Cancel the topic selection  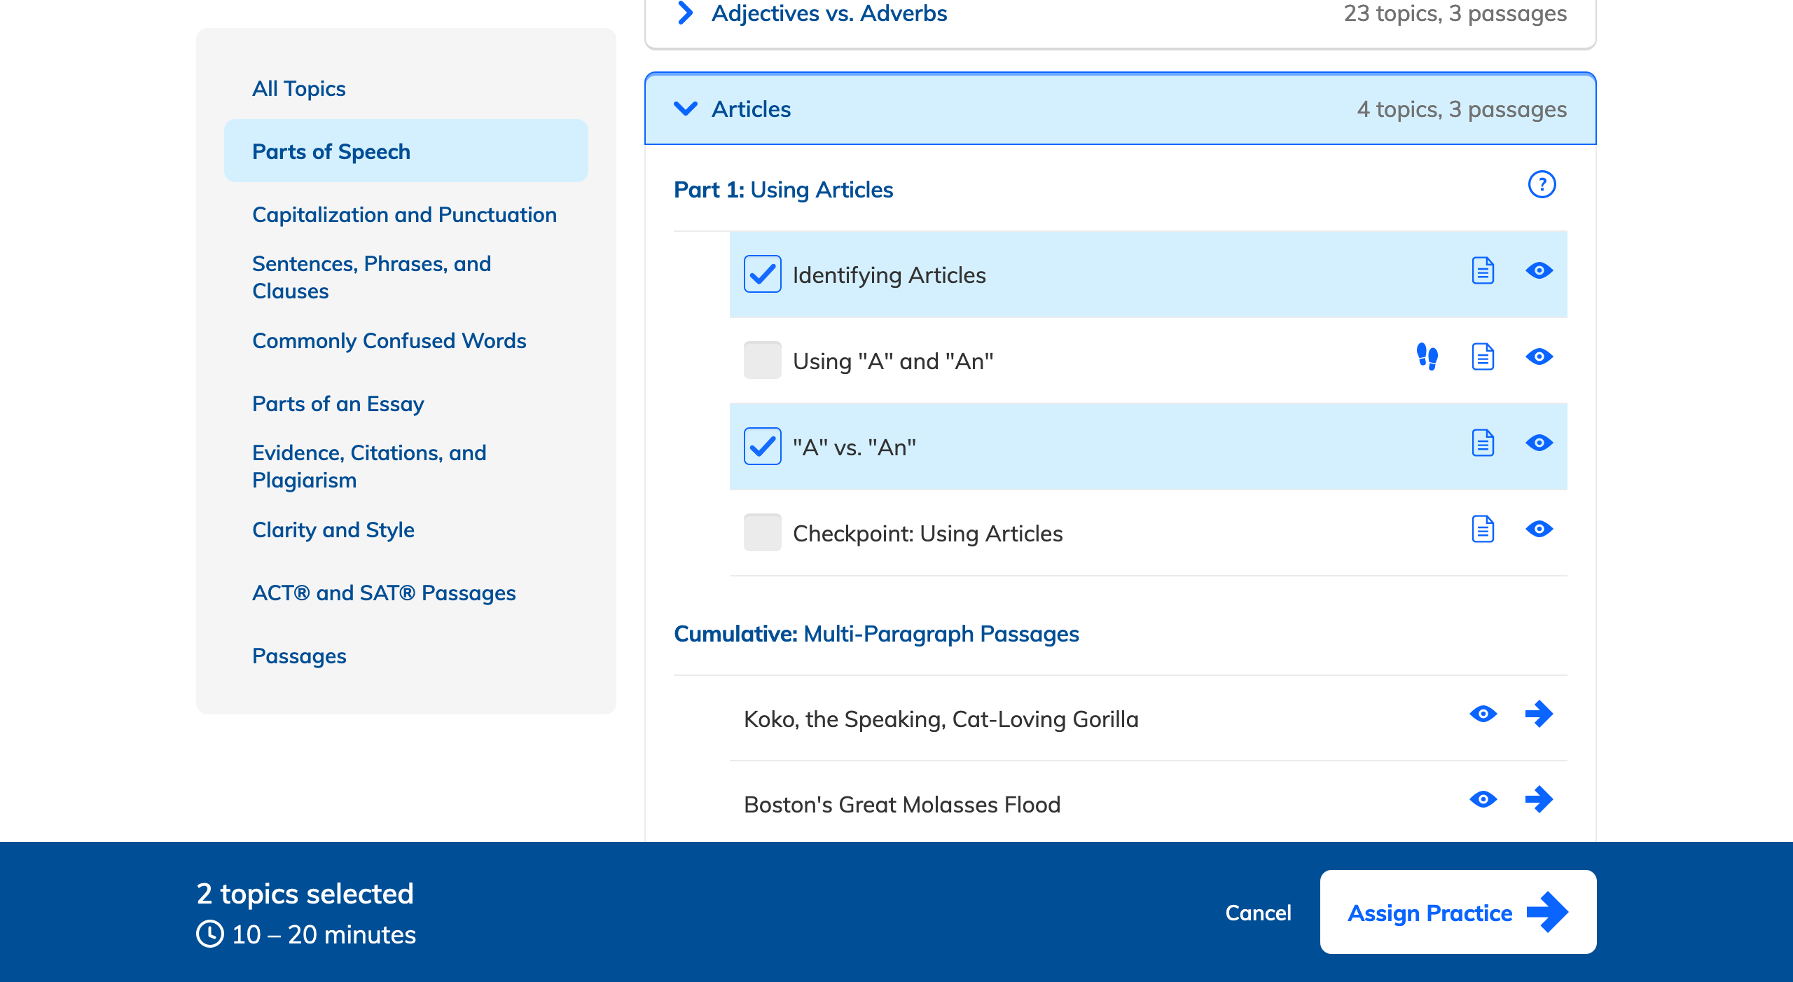(x=1258, y=913)
